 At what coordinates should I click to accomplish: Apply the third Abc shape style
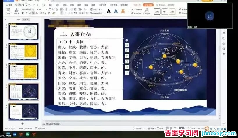click(172, 12)
